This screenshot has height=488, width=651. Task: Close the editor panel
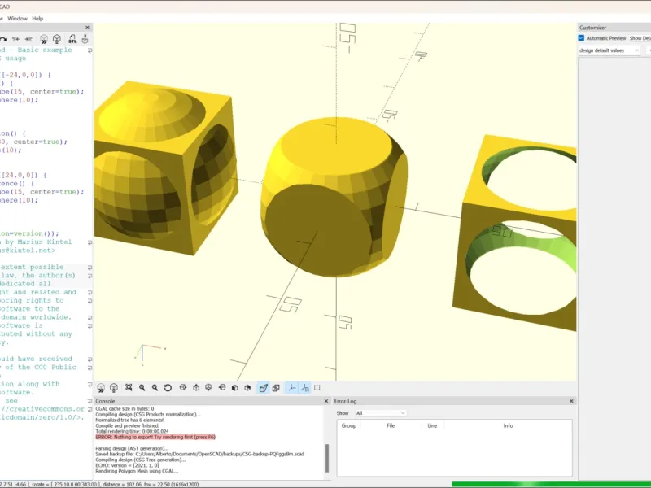point(87,28)
